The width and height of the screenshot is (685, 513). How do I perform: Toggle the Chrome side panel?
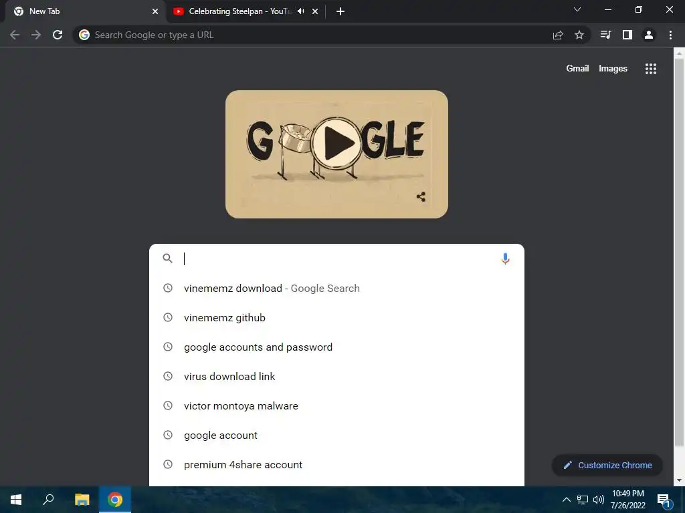point(627,35)
